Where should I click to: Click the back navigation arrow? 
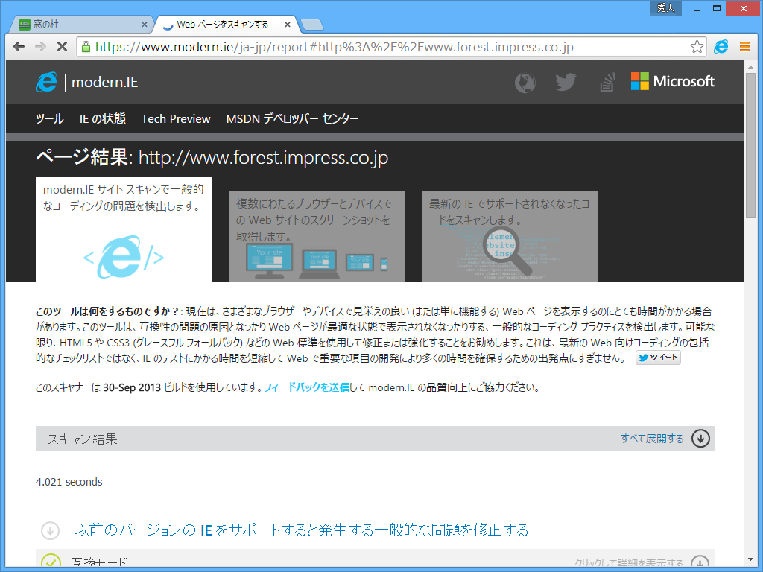tap(19, 46)
